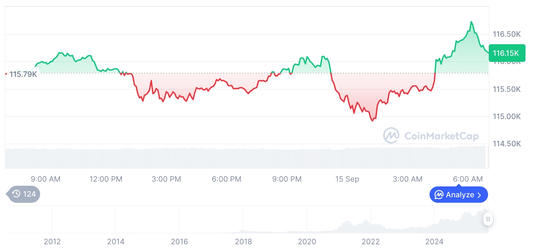Click the 114.50K price axis label
Viewport: 533px width, 249px height.
(507, 144)
